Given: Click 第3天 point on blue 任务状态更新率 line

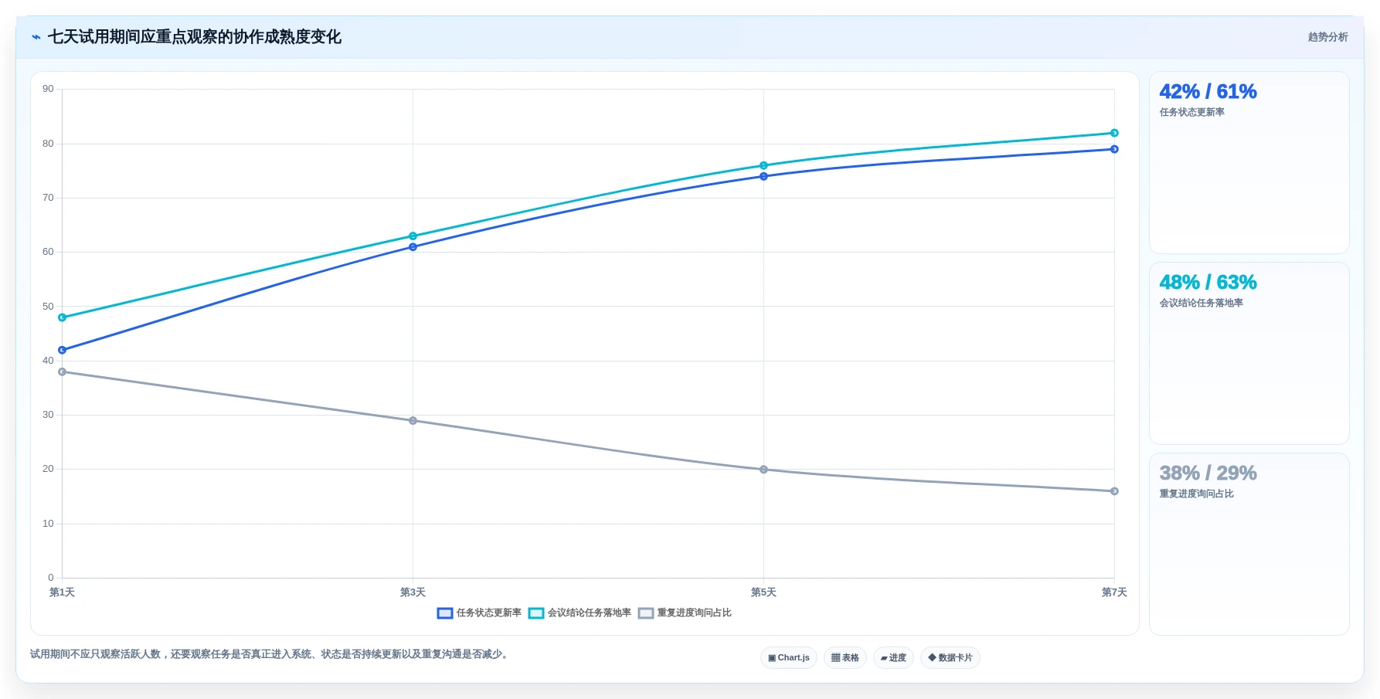Looking at the screenshot, I should click(413, 247).
